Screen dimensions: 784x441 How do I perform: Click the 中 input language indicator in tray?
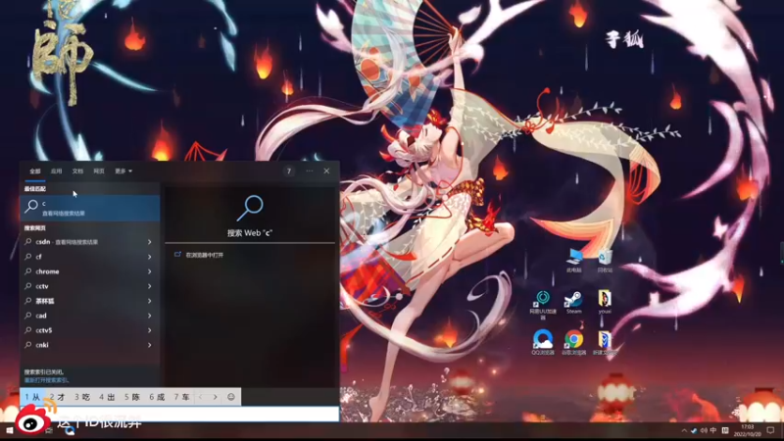click(713, 430)
